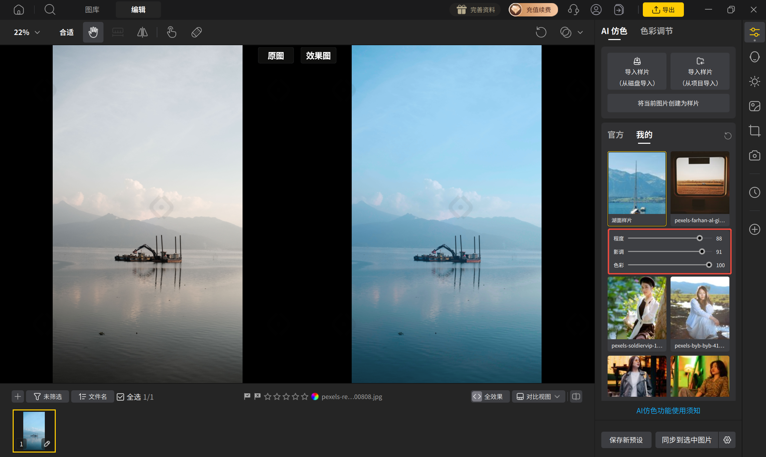This screenshot has width=766, height=457.
Task: Switch to the 官方 samples tab
Action: coord(615,135)
